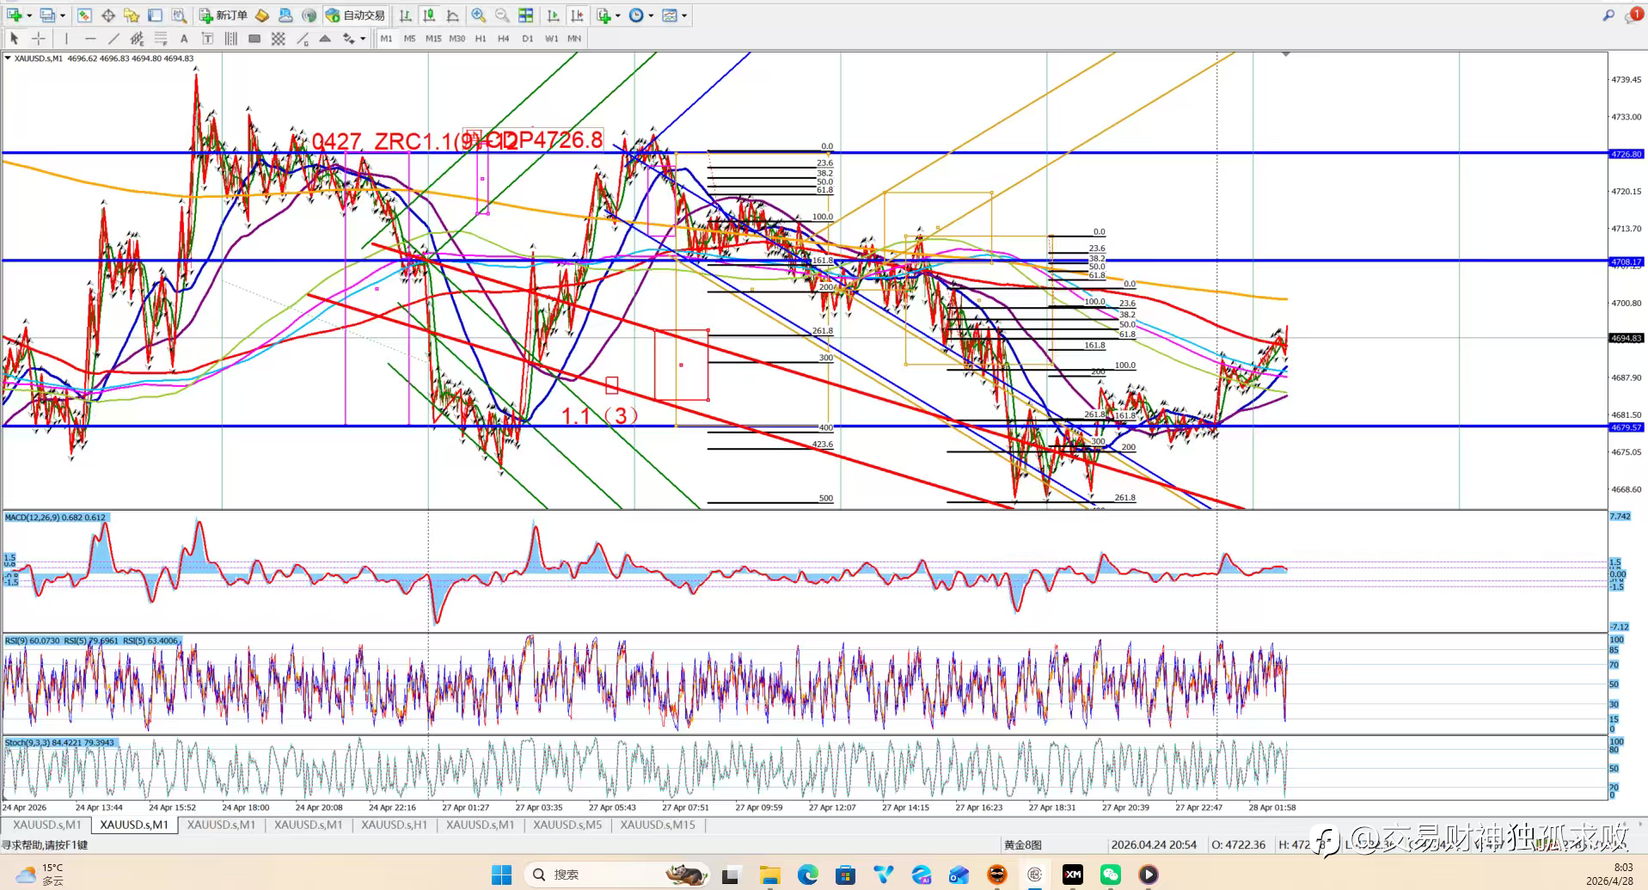Select the crosshair cursor tool
Viewport: 1648px width, 890px height.
click(x=39, y=39)
